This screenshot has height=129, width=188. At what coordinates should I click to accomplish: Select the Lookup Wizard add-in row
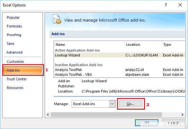coord(120,55)
